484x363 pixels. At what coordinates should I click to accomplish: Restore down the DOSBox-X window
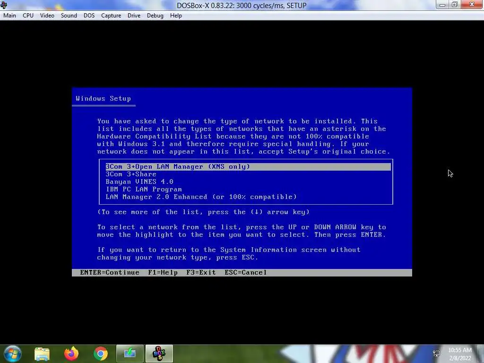click(454, 5)
